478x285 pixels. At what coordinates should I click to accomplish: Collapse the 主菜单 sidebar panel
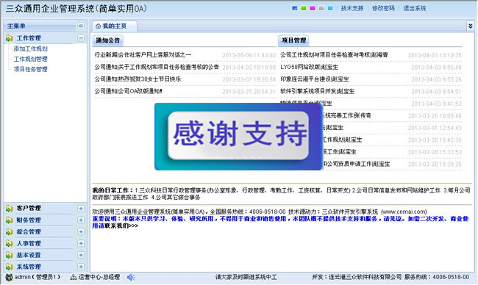click(80, 26)
